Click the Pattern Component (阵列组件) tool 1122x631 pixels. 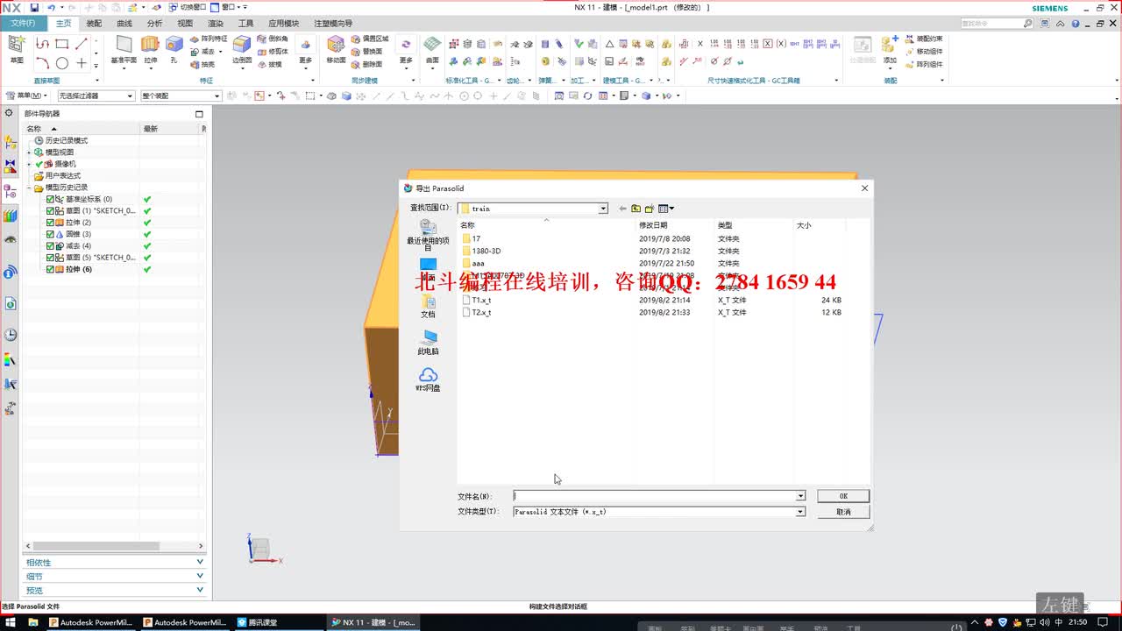point(924,64)
